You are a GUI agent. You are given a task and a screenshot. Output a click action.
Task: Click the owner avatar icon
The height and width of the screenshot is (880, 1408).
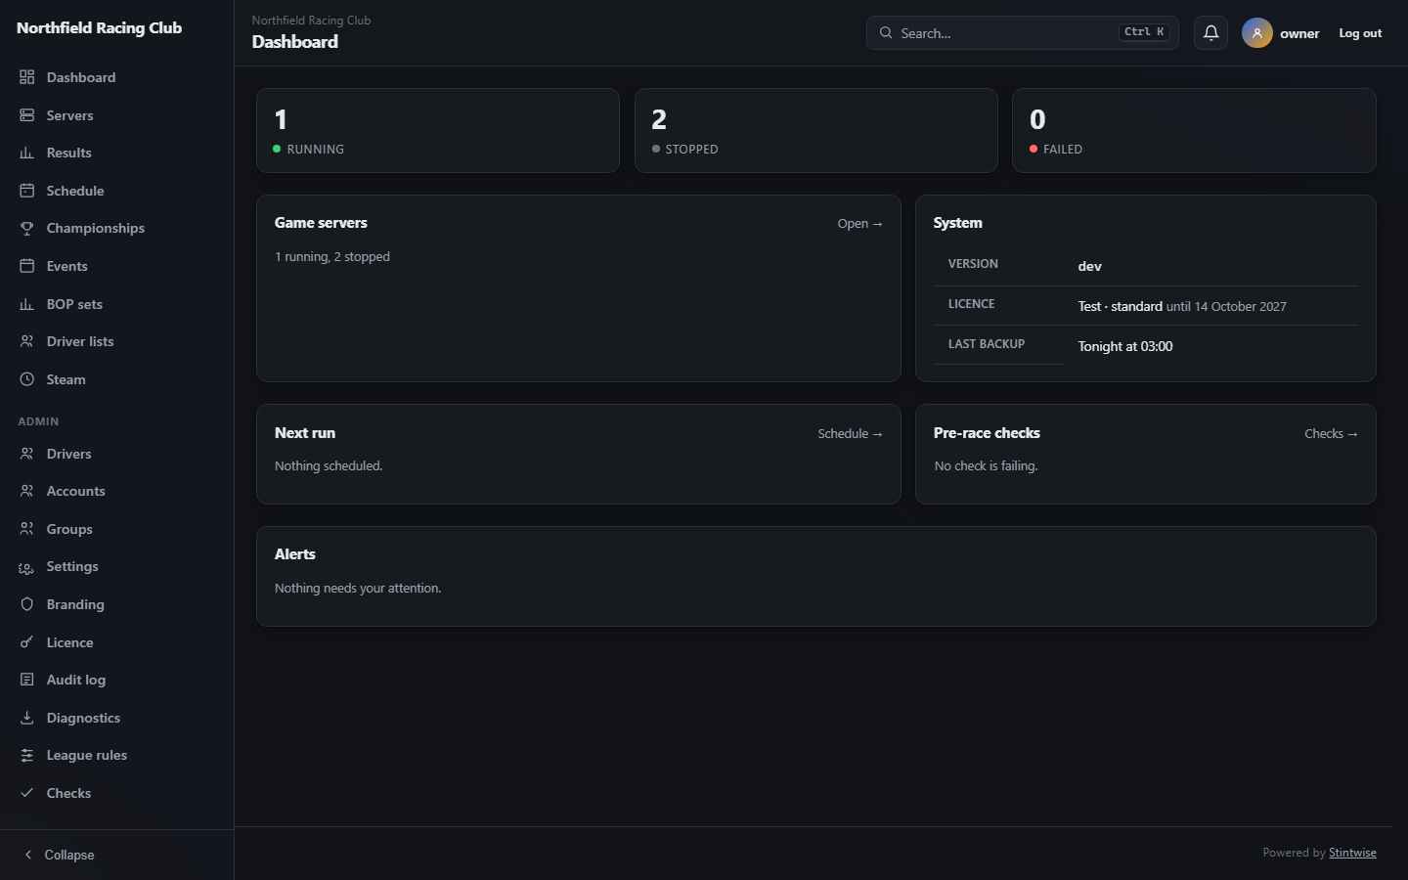(x=1257, y=33)
